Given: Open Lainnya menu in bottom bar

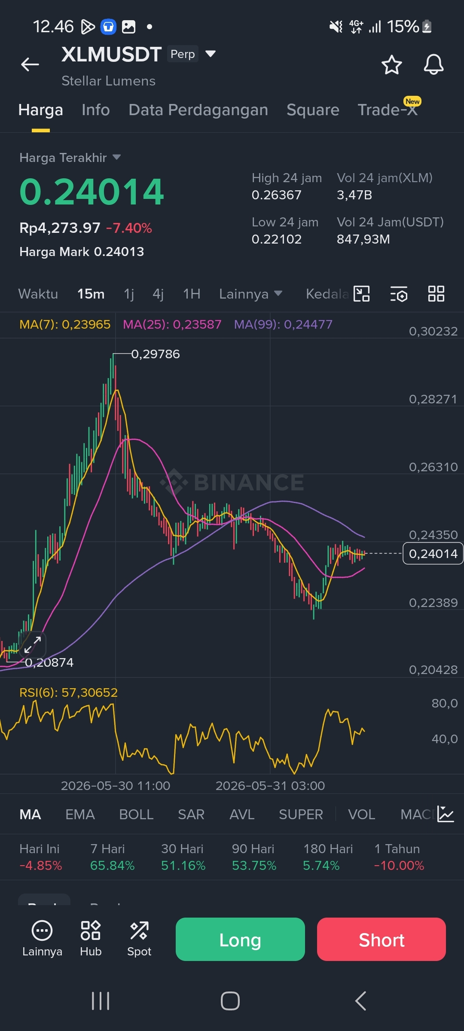Looking at the screenshot, I should point(42,939).
